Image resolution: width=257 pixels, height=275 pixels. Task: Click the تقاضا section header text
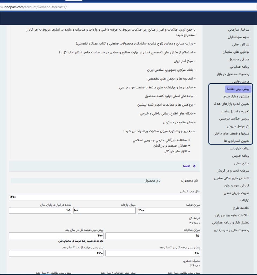point(187,166)
